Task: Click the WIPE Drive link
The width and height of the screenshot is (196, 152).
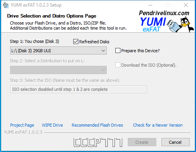Action: pos(52,125)
